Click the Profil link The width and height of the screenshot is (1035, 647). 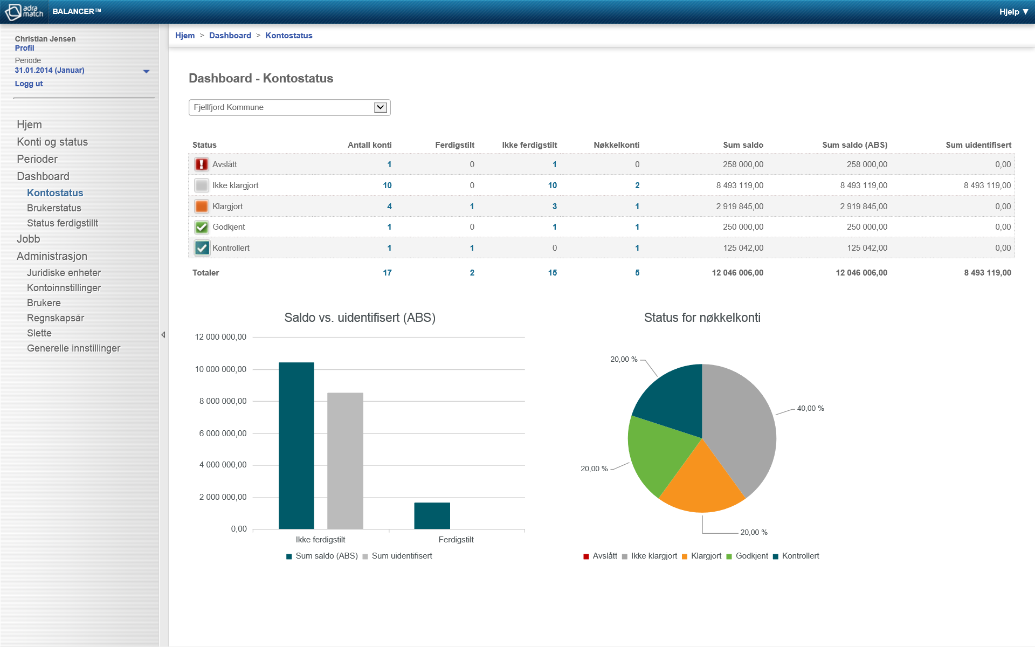[x=24, y=48]
